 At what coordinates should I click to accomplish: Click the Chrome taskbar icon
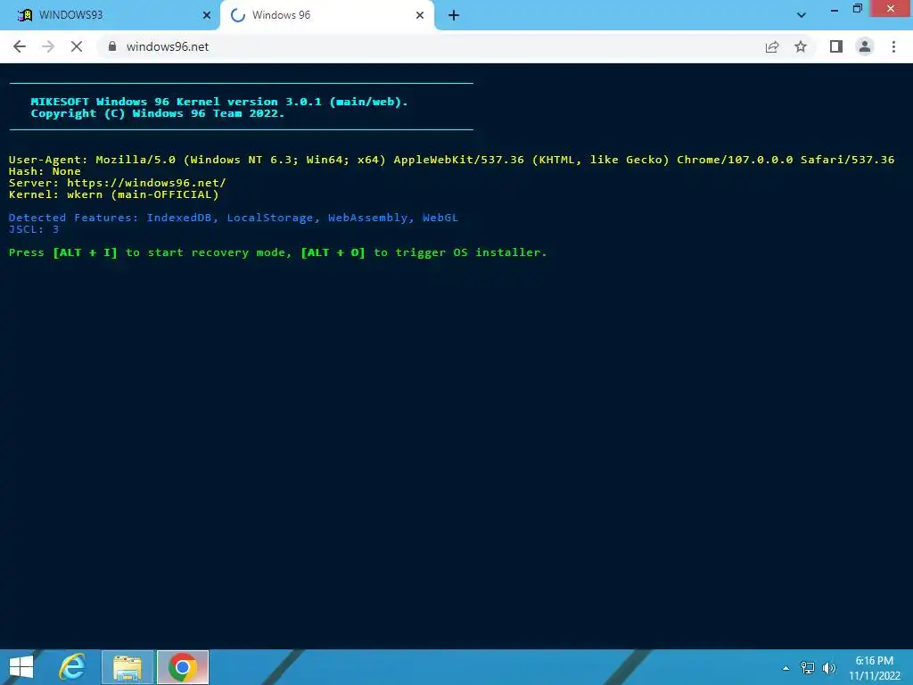tap(183, 667)
